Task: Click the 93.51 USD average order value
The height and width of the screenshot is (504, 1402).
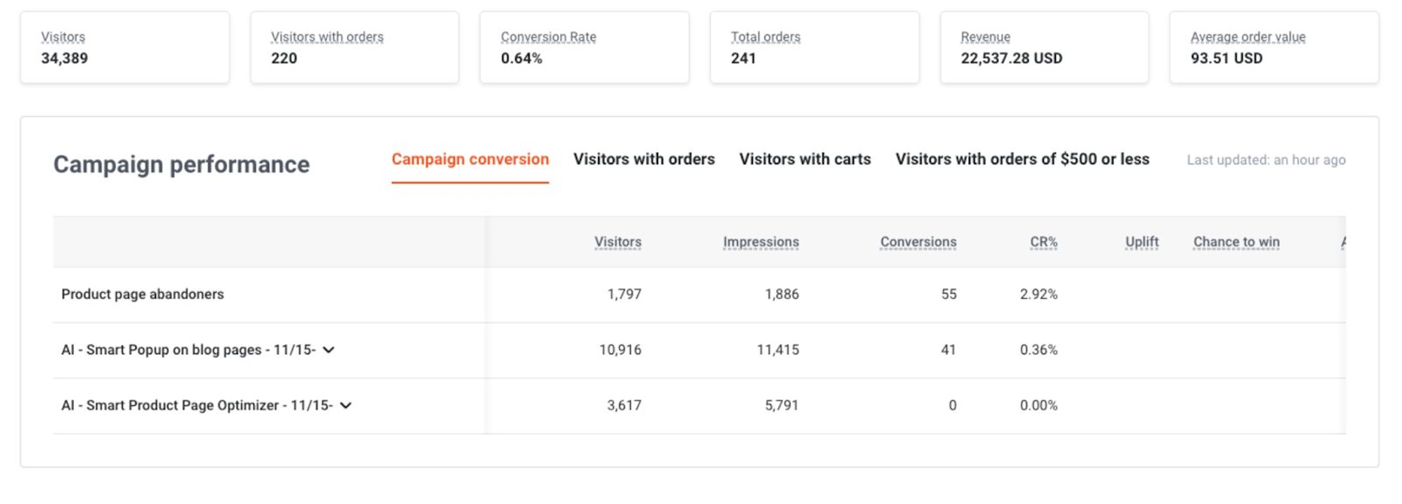Action: click(x=1226, y=58)
